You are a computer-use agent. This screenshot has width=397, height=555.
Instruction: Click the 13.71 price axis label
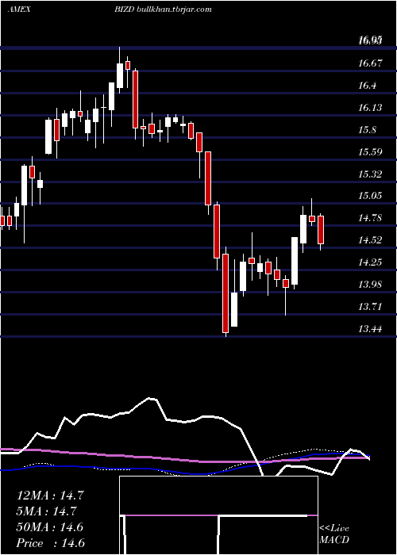click(x=371, y=307)
